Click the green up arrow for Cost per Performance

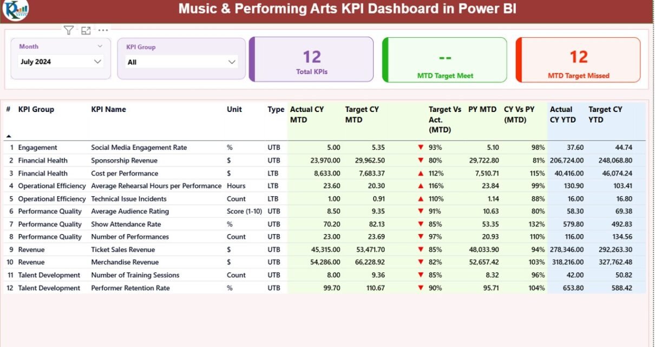click(420, 173)
